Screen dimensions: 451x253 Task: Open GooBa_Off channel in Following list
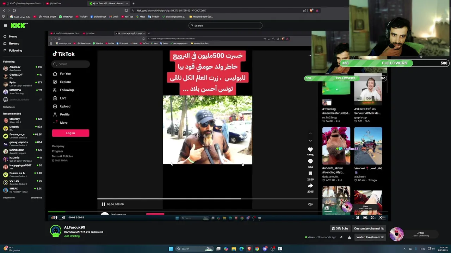23,76
